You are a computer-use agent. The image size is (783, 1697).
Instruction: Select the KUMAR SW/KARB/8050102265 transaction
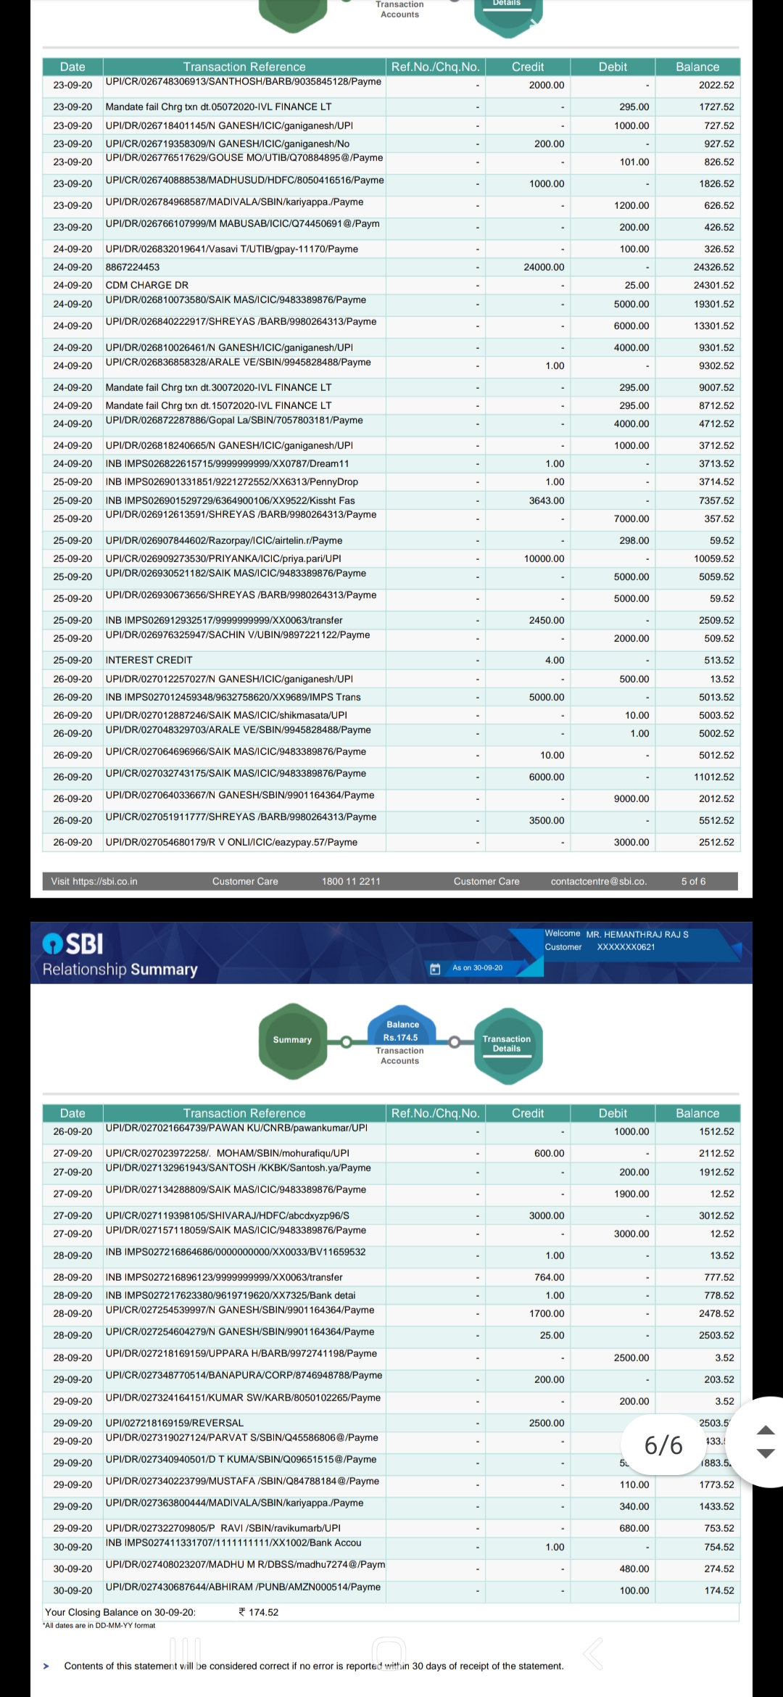(x=243, y=1397)
